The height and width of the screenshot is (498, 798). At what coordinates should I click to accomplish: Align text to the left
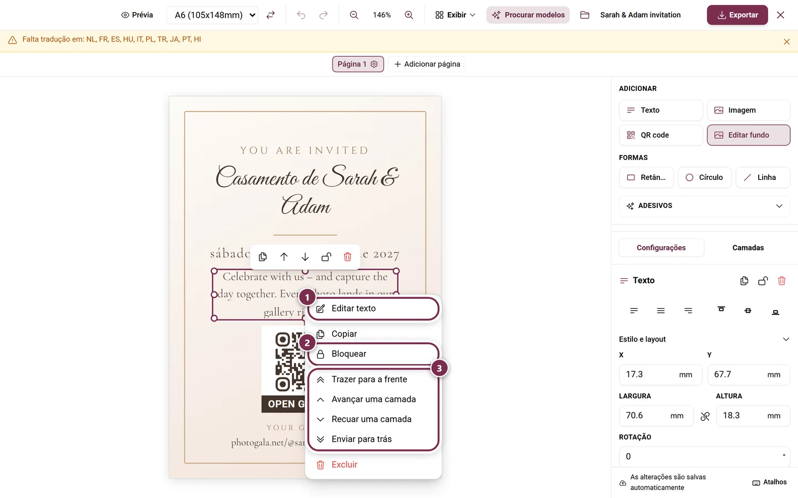coord(634,310)
